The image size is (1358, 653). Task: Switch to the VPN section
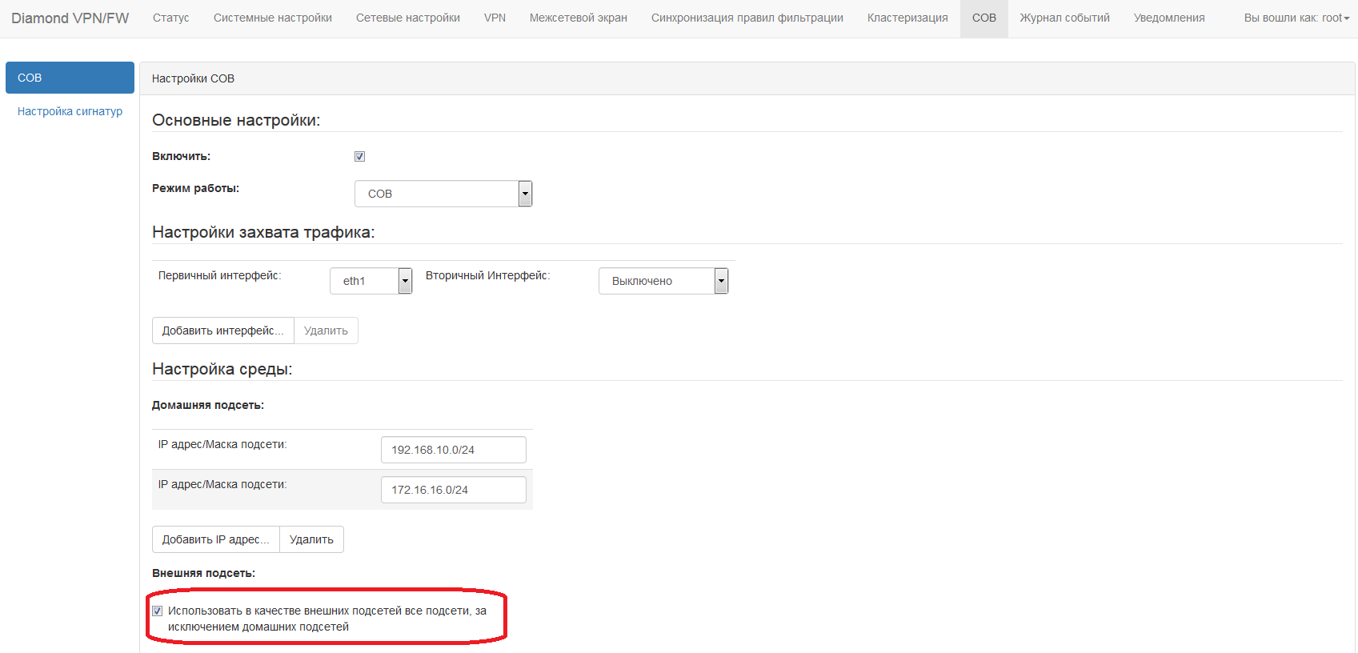(x=495, y=18)
